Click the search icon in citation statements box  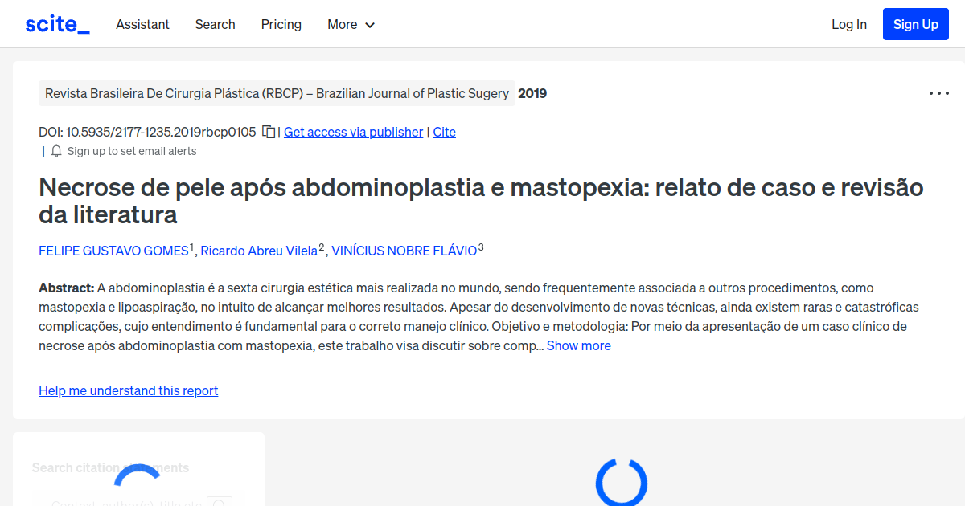click(x=220, y=503)
